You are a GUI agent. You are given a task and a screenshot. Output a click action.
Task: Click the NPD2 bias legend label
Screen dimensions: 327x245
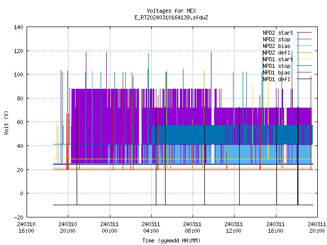point(276,46)
